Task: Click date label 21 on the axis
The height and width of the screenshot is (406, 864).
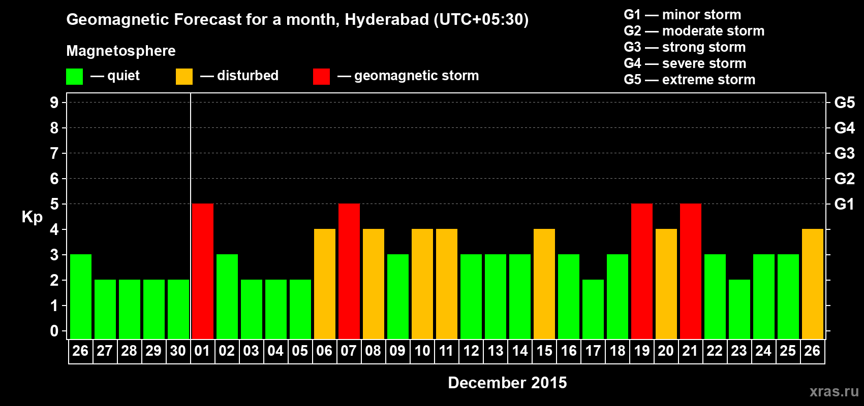Action: pos(690,351)
